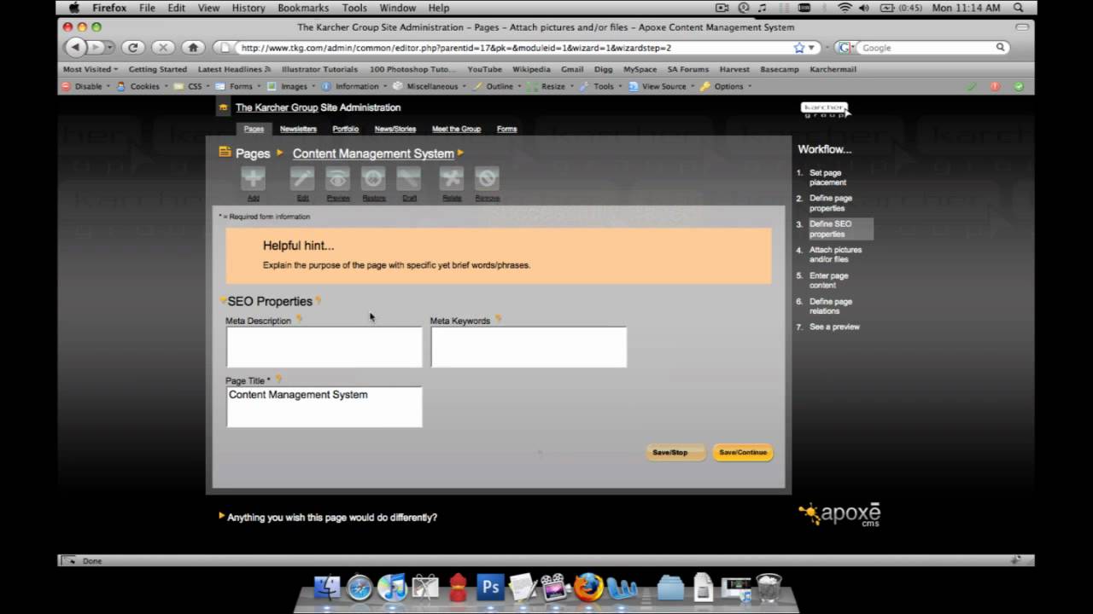1093x614 pixels.
Task: Click the Draft icon
Action: (x=409, y=178)
